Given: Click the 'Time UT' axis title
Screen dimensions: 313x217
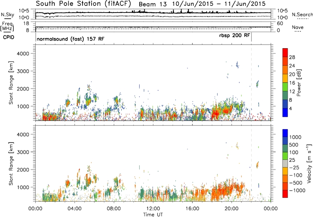Looking at the screenshot, I should click(153, 215).
